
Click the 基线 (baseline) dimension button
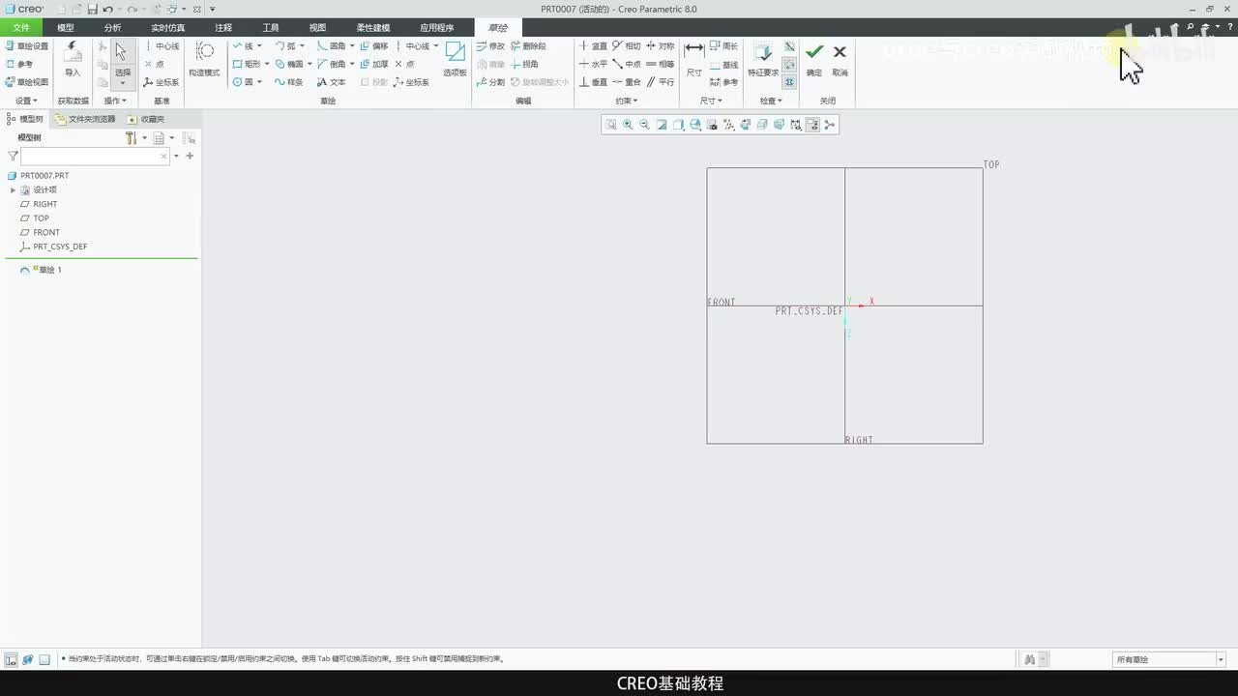coord(723,64)
